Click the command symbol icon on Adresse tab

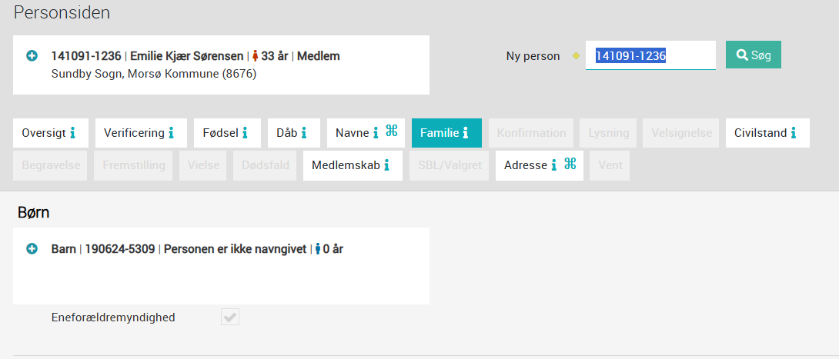coord(570,164)
